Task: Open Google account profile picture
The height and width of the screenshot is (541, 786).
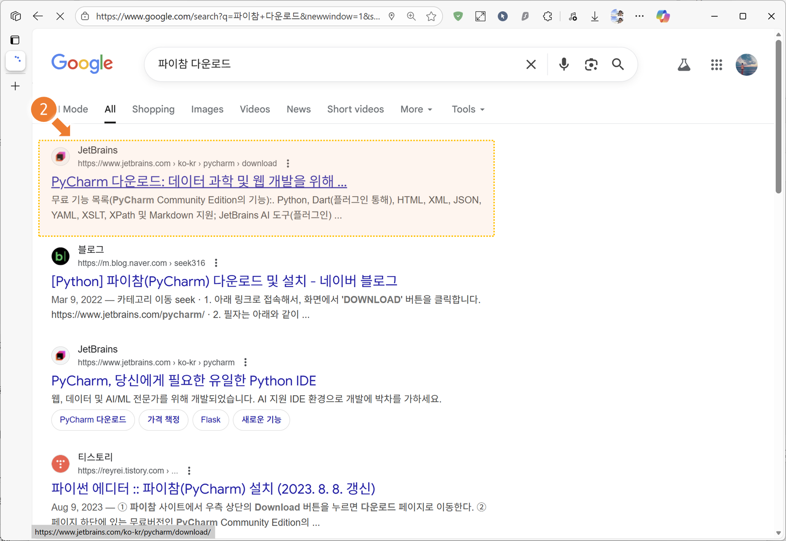Action: [x=746, y=64]
